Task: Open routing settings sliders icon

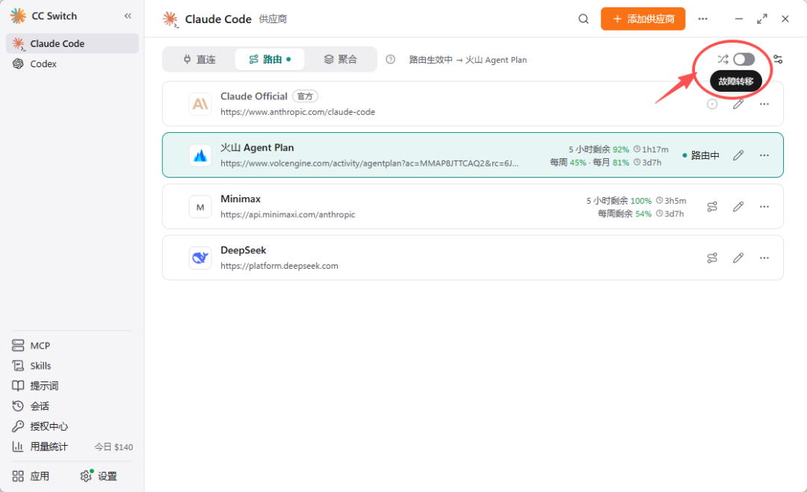Action: click(x=778, y=60)
